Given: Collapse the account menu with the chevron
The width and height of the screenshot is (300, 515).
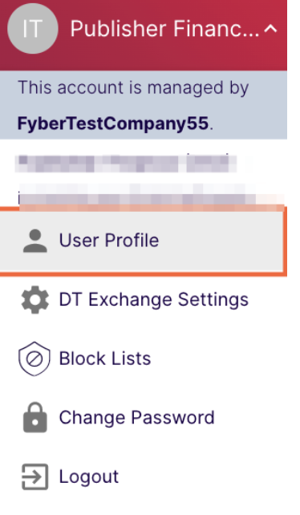Looking at the screenshot, I should click(270, 29).
